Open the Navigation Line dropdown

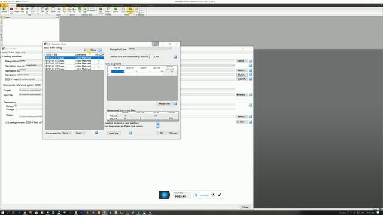(x=150, y=49)
